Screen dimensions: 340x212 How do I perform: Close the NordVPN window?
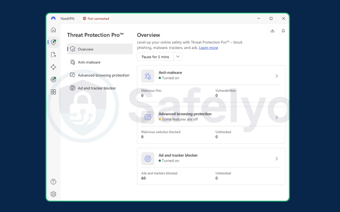[x=283, y=18]
